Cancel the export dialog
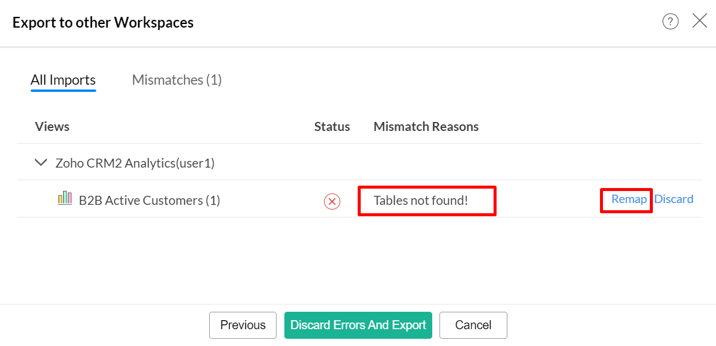Image resolution: width=716 pixels, height=346 pixels. [x=473, y=325]
